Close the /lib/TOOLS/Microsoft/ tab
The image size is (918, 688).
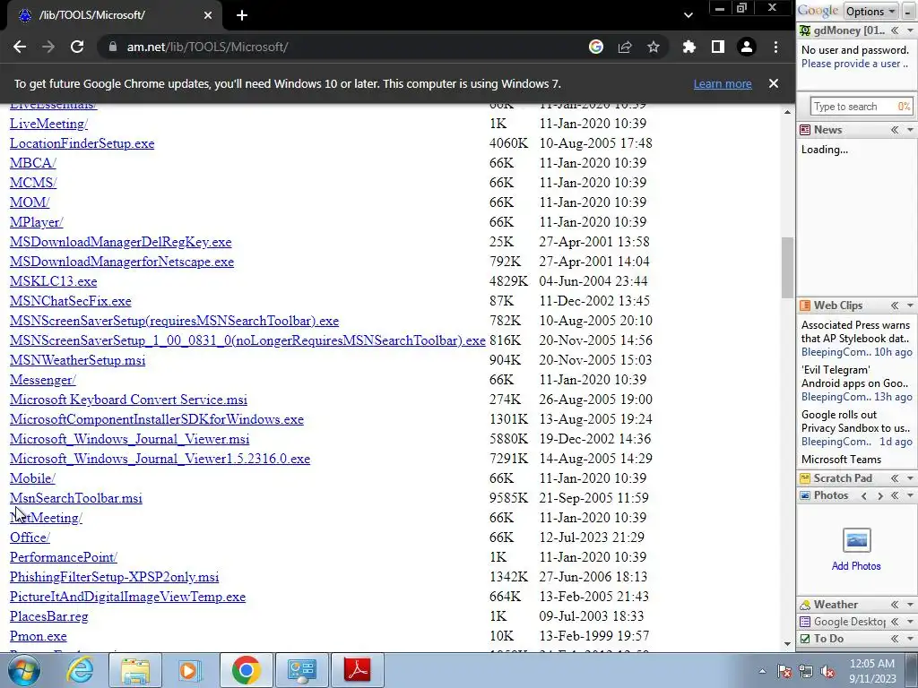point(208,15)
